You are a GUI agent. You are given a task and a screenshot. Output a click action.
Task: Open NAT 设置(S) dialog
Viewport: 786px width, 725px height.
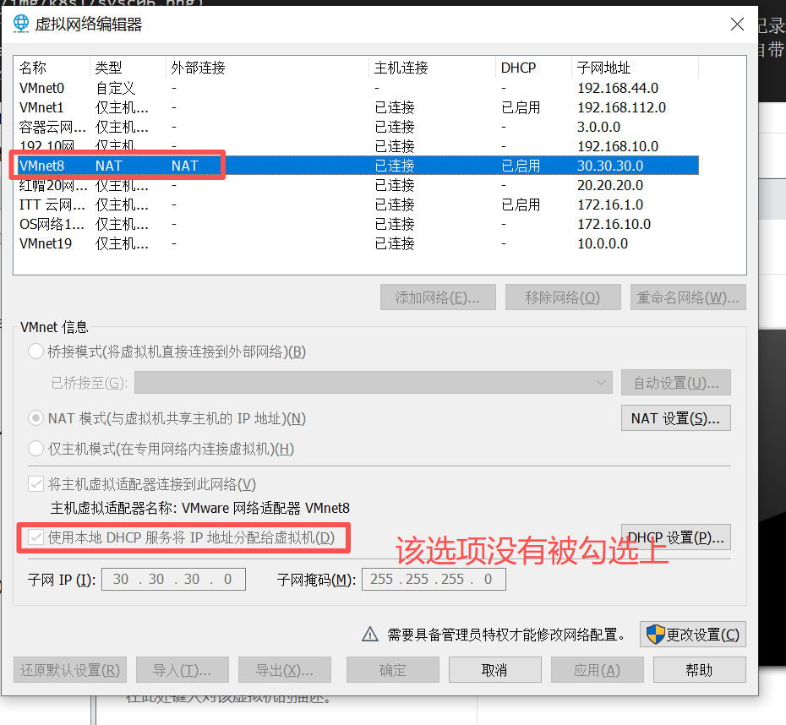pyautogui.click(x=676, y=418)
